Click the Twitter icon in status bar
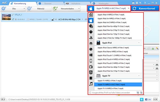Viewport: 160px width, 102px height. [x=142, y=99]
